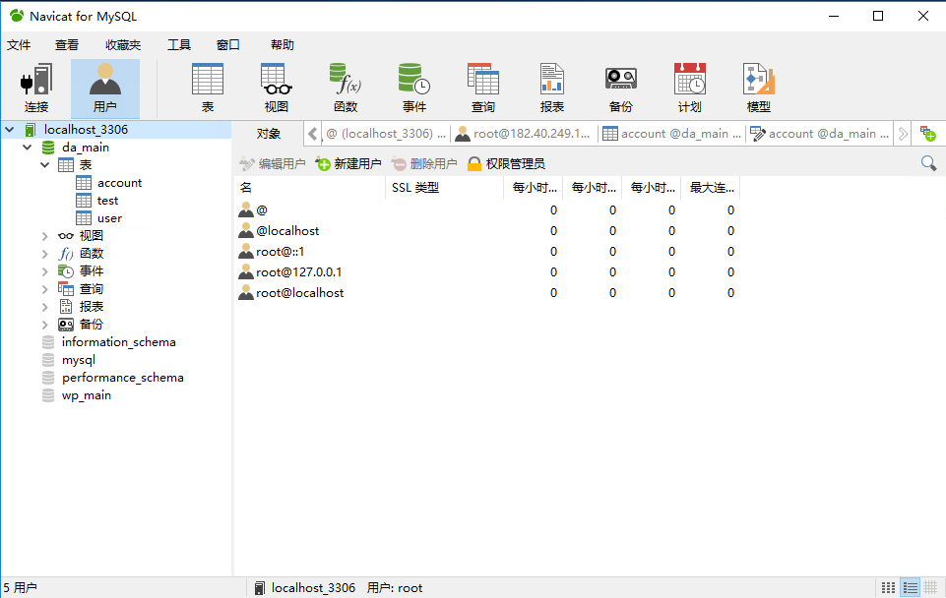The width and height of the screenshot is (946, 598).
Task: Collapse the da_main database node
Action: (28, 148)
